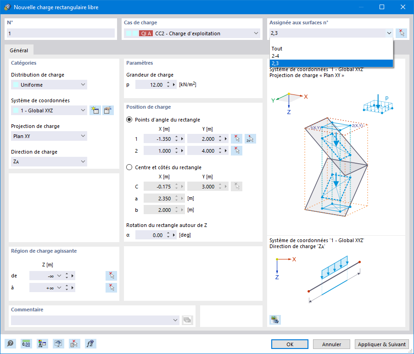Click point 1 X value -1.350 field
The image size is (414, 354).
click(159, 139)
